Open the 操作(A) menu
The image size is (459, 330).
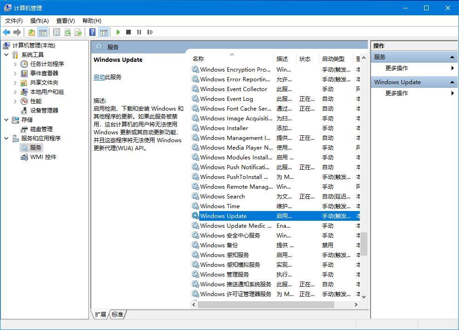pos(39,21)
